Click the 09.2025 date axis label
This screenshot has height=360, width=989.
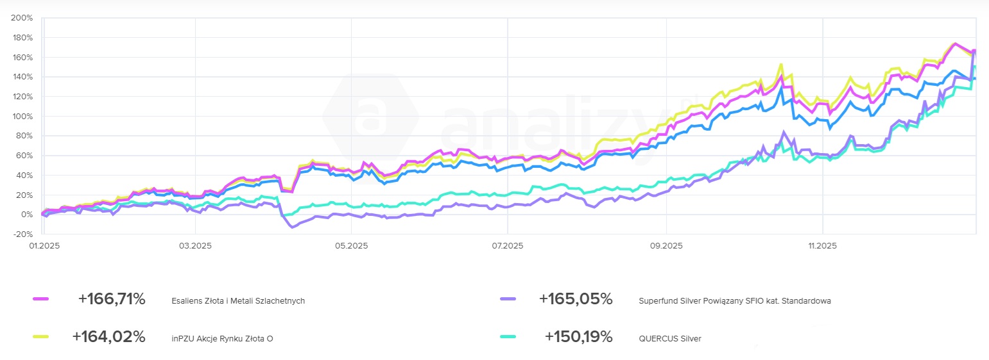pyautogui.click(x=666, y=245)
